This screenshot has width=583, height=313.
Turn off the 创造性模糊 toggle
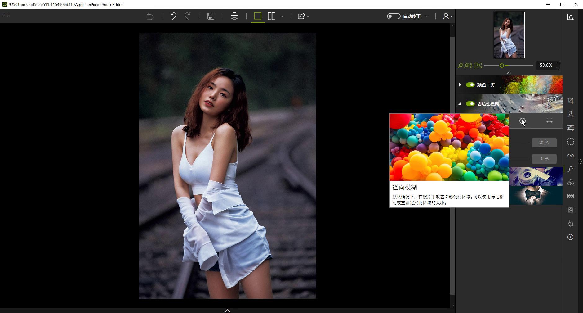coord(470,104)
